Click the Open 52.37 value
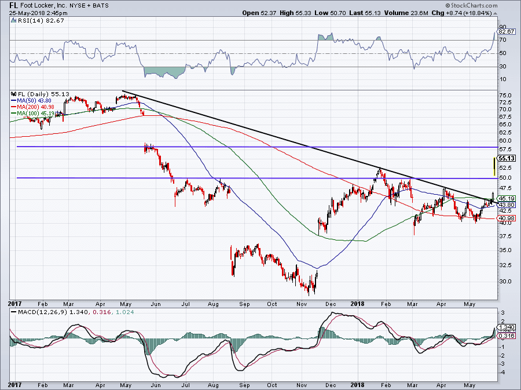This screenshot has height=390, width=521. 259,13
